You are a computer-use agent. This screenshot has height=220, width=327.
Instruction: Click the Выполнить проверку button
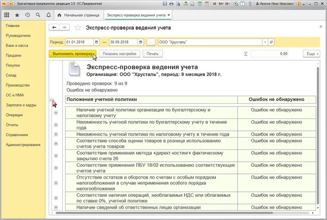[72, 54]
